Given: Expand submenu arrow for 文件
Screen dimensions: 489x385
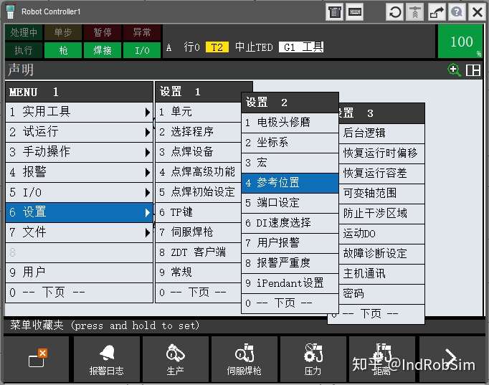Looking at the screenshot, I should click(x=148, y=232).
